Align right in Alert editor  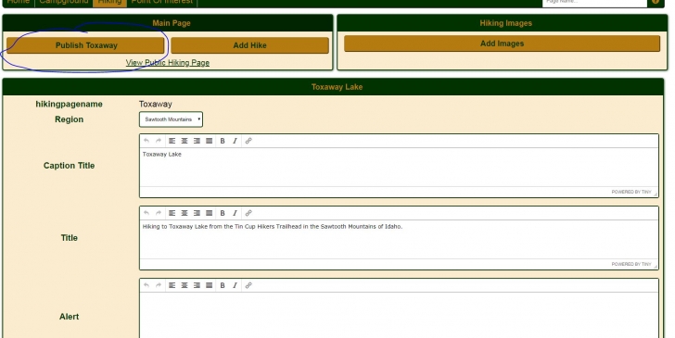coord(197,285)
